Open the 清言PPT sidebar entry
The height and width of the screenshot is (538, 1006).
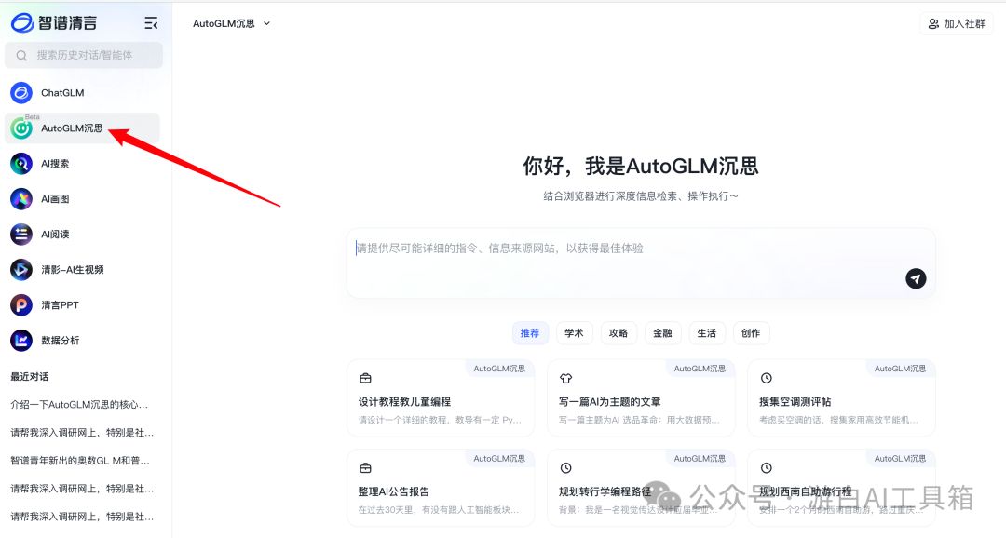82,304
